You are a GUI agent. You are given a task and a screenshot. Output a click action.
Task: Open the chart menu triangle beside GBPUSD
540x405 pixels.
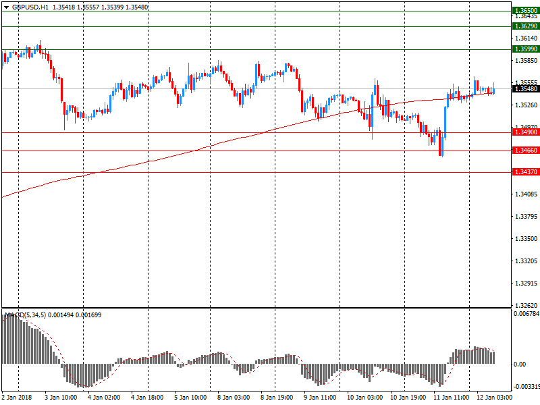point(6,7)
